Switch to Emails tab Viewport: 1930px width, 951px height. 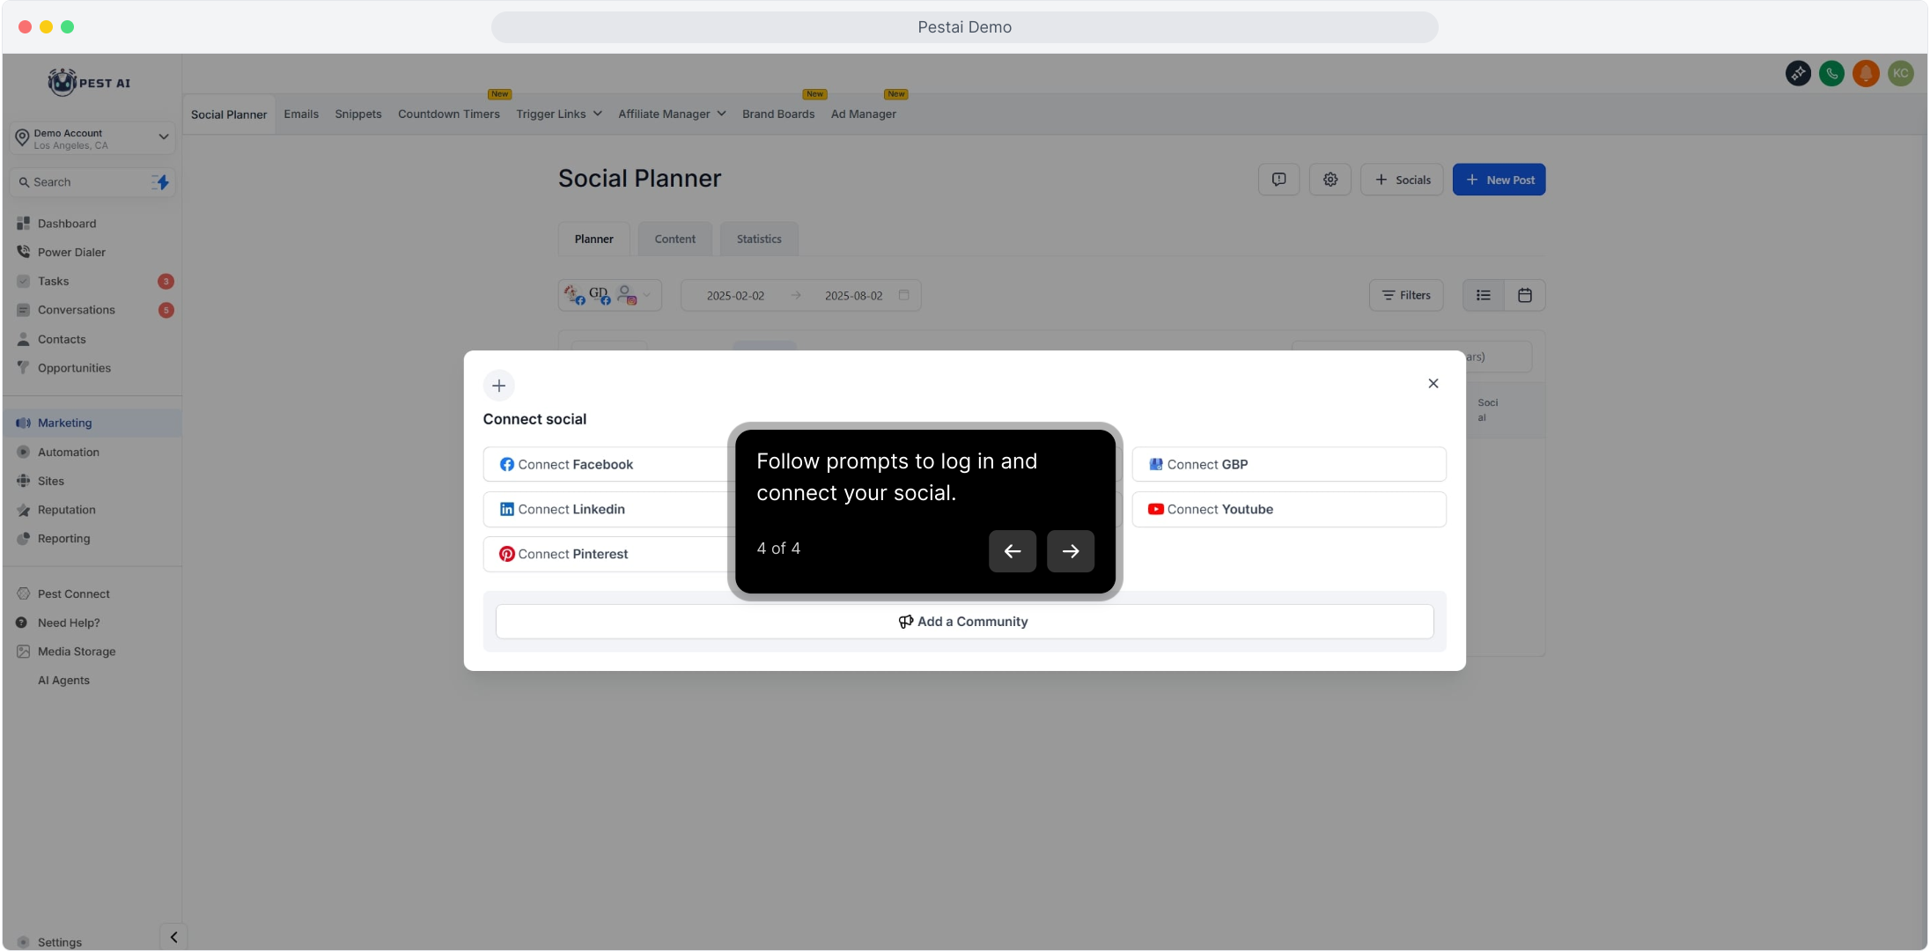(x=301, y=114)
